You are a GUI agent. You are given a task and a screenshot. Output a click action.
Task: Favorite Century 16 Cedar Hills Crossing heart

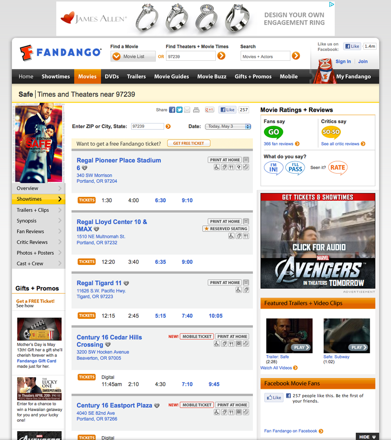click(x=108, y=344)
